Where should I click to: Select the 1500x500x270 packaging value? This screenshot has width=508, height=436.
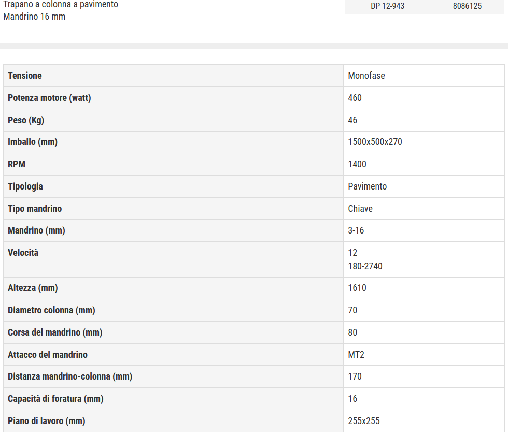375,142
